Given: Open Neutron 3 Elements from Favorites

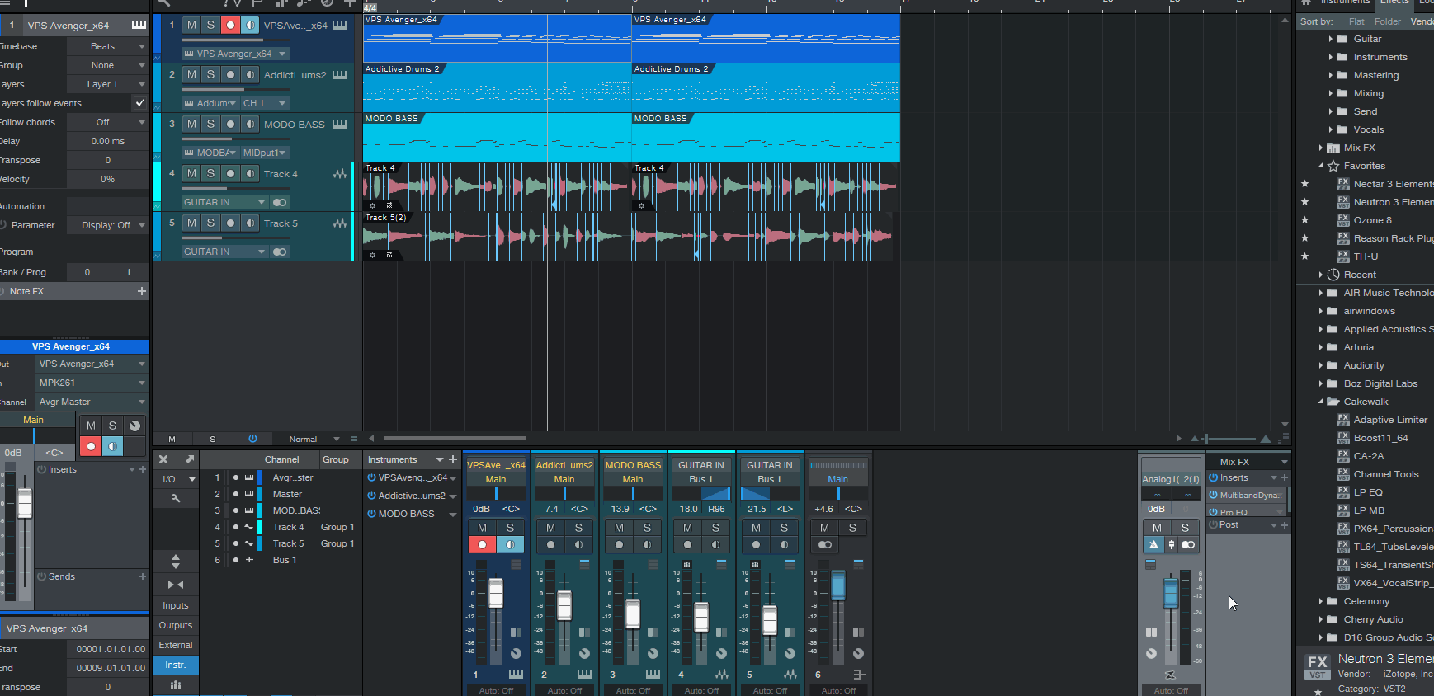Looking at the screenshot, I should (1392, 202).
